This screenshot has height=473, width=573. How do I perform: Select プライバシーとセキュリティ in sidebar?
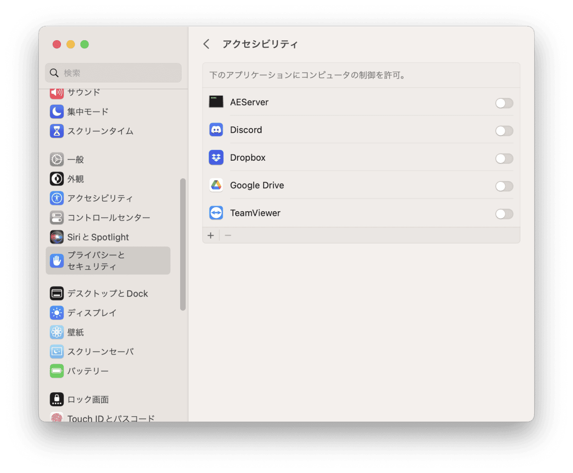(108, 260)
